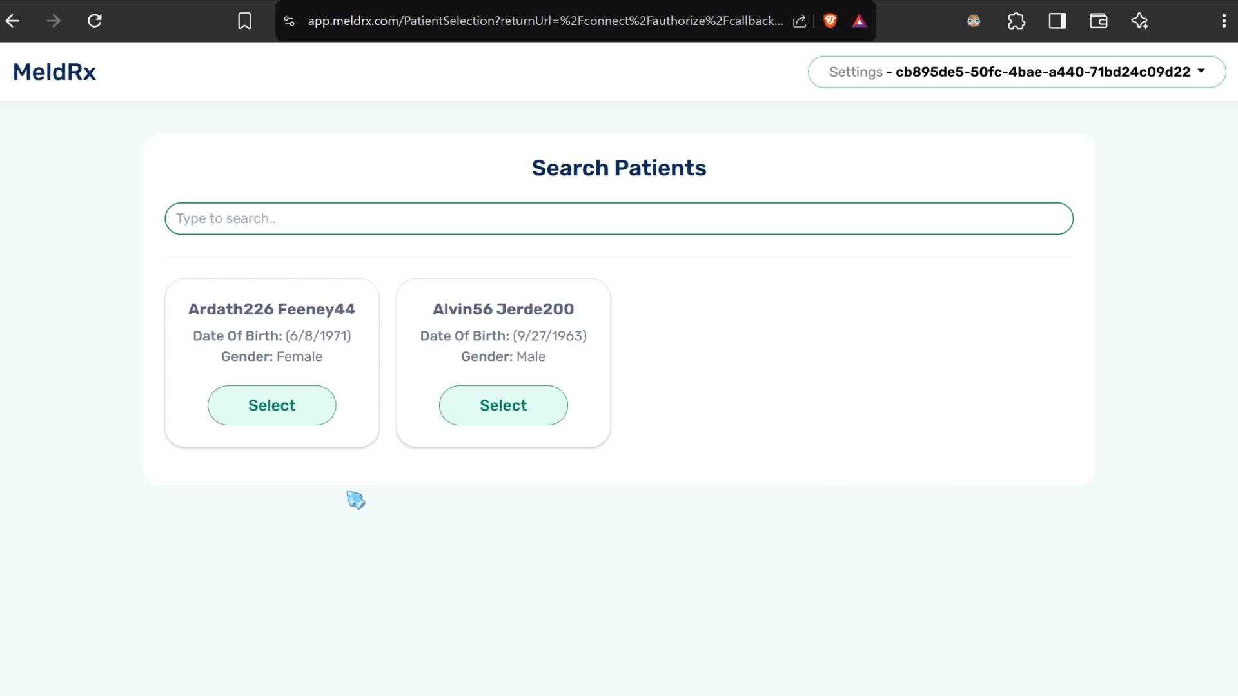
Task: Click the patient search input field
Action: tap(618, 218)
